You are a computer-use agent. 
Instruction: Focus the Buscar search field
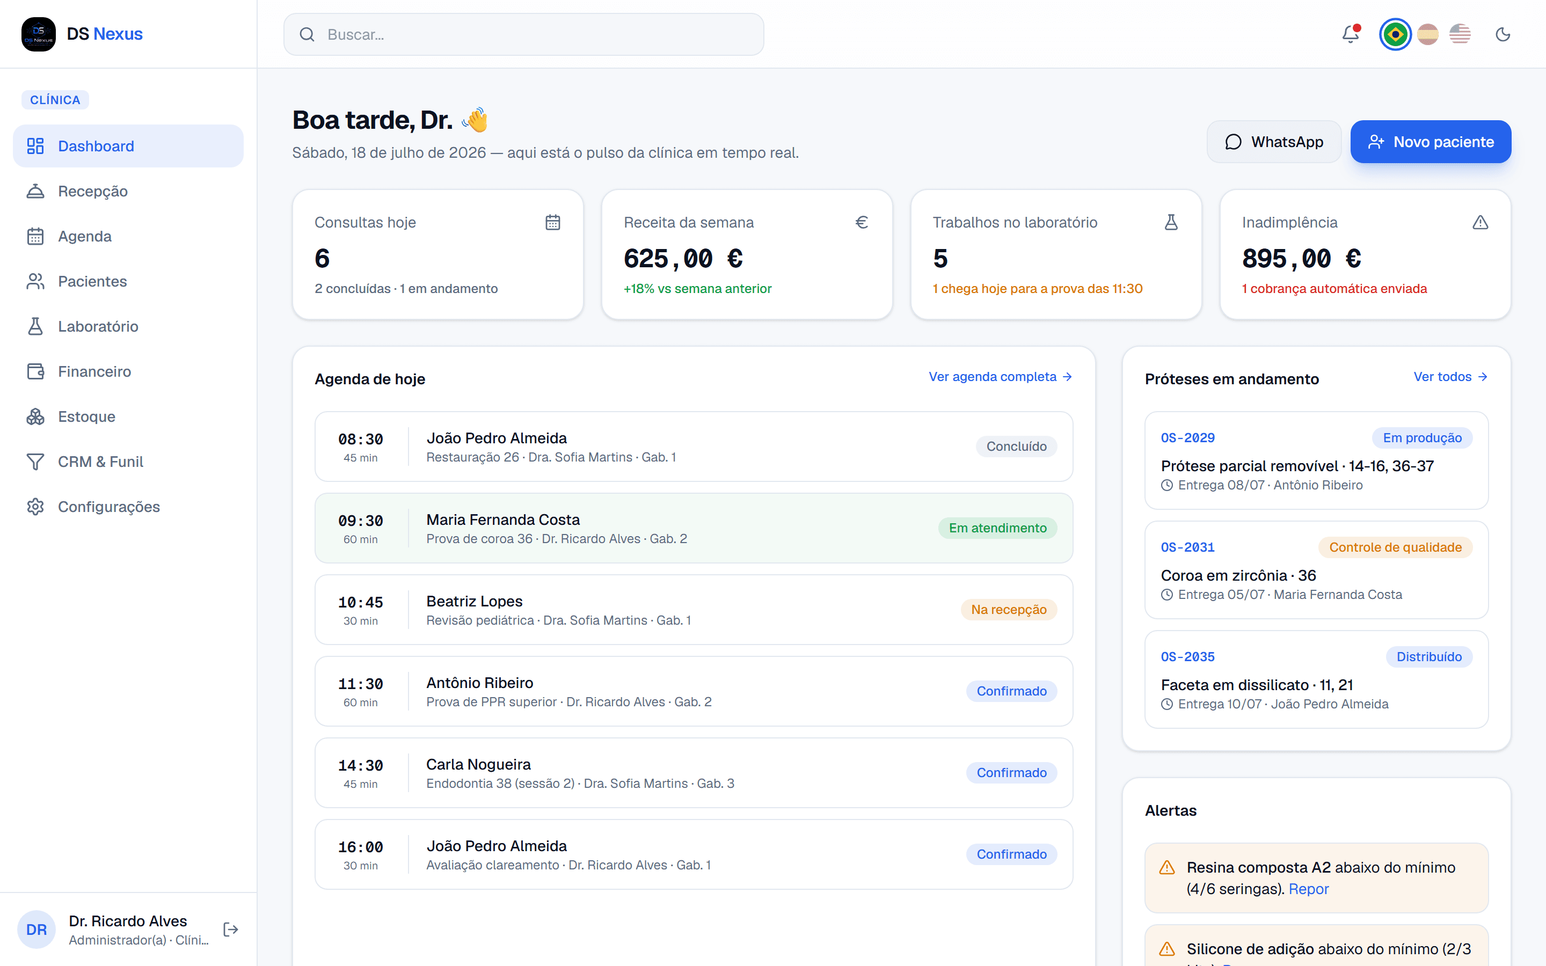click(524, 34)
